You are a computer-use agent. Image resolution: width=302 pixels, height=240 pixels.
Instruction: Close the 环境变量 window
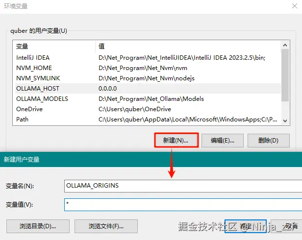(295, 6)
